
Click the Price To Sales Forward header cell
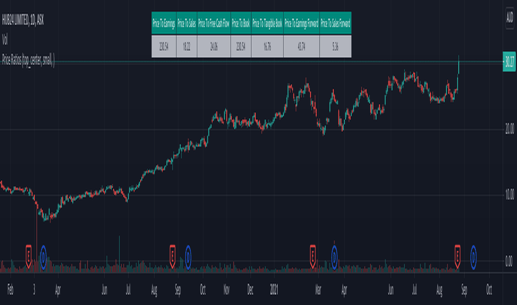click(335, 23)
